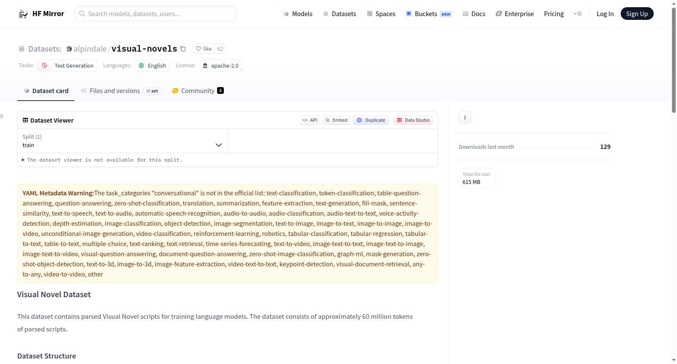The image size is (677, 364).
Task: Go to the Datasets navigation link
Action: pos(339,14)
